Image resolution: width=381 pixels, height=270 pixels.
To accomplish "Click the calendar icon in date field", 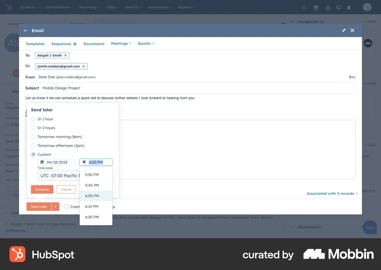I will point(42,162).
